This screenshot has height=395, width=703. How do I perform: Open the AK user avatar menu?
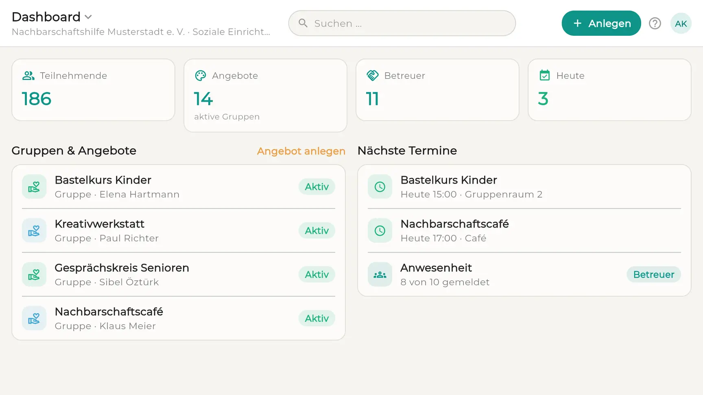[681, 24]
